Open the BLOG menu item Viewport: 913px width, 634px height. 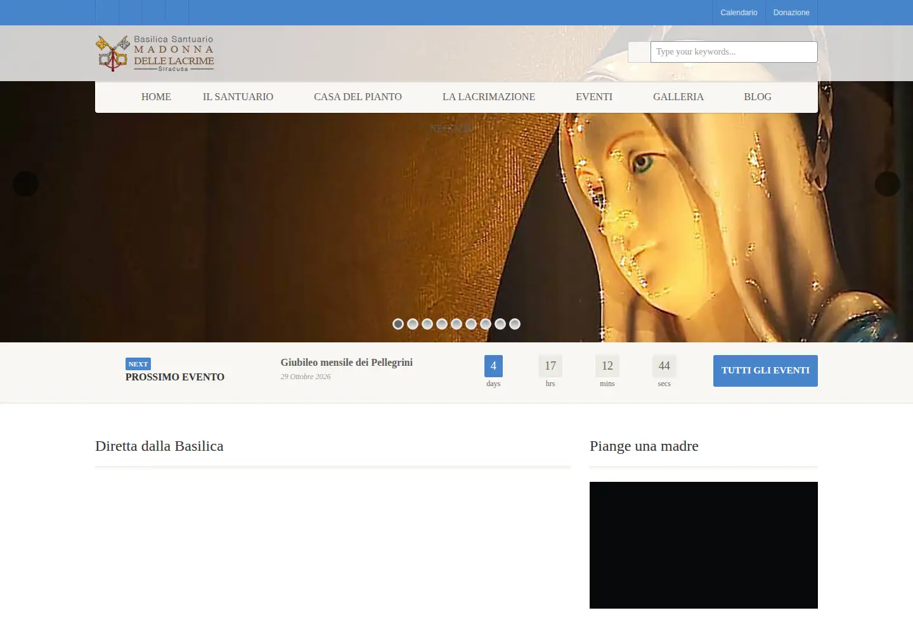[758, 97]
